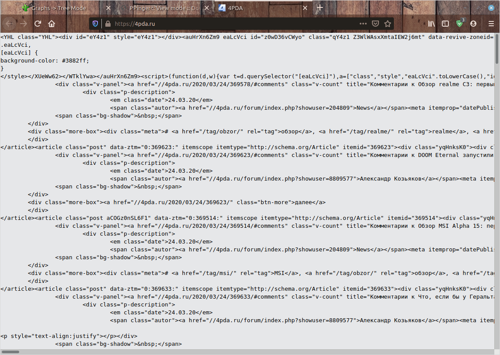Viewport: 500px width, 355px height.
Task: Close the 4PDA tab
Action: pyautogui.click(x=305, y=8)
